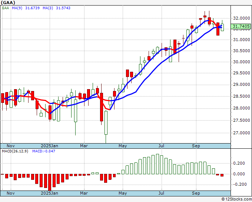
Task: Click Nov on the MACD panel time axis
Action: (x=11, y=193)
